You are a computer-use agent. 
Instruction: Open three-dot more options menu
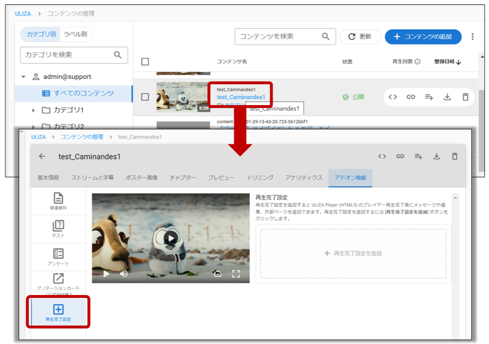tap(473, 36)
